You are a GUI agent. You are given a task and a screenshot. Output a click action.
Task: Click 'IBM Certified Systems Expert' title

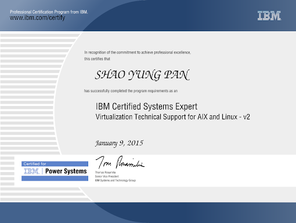point(146,107)
